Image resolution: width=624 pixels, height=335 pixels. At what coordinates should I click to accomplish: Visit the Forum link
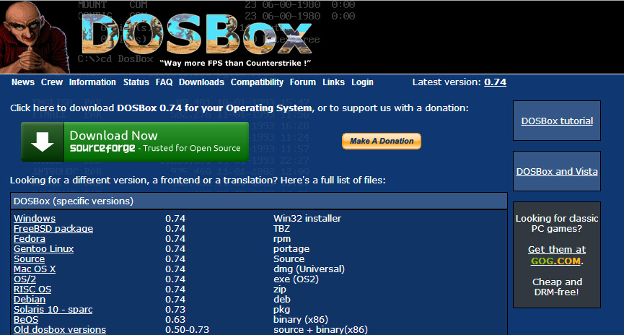point(303,82)
